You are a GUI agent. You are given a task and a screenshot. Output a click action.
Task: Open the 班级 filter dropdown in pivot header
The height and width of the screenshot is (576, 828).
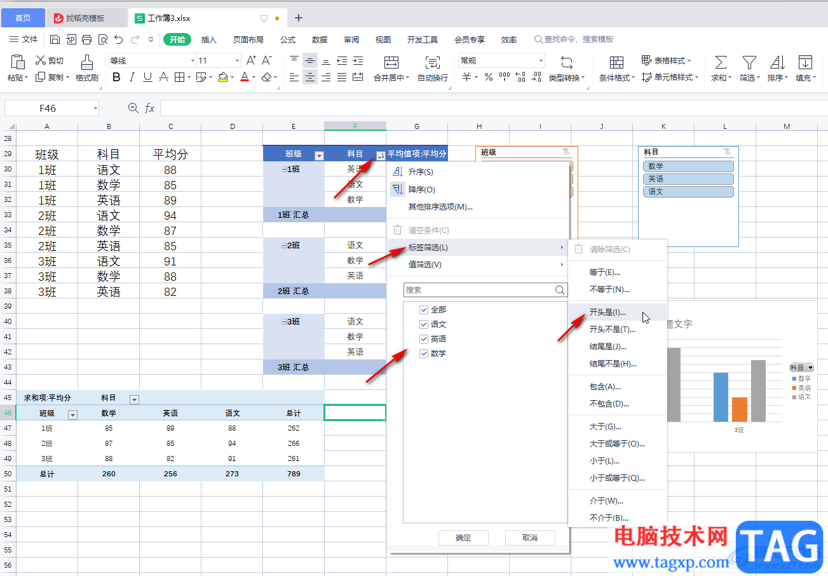319,156
